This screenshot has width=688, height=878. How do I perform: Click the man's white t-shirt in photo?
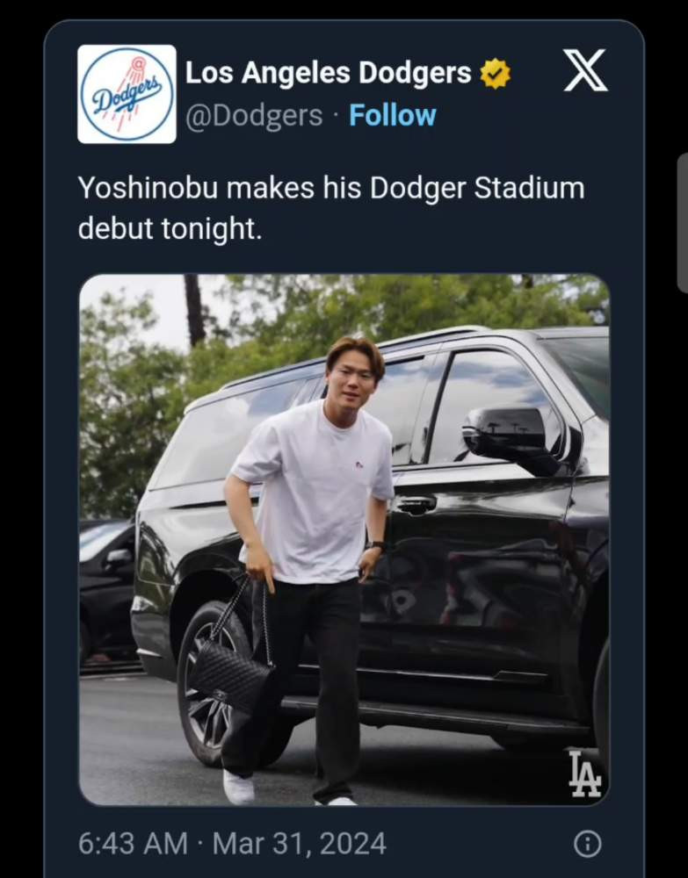[316, 492]
